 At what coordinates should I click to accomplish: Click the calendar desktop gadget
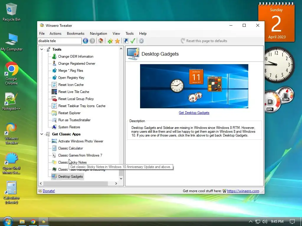276,22
